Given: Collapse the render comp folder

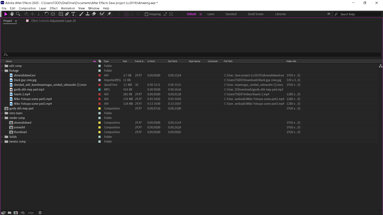Looking at the screenshot, I should 2,118.
